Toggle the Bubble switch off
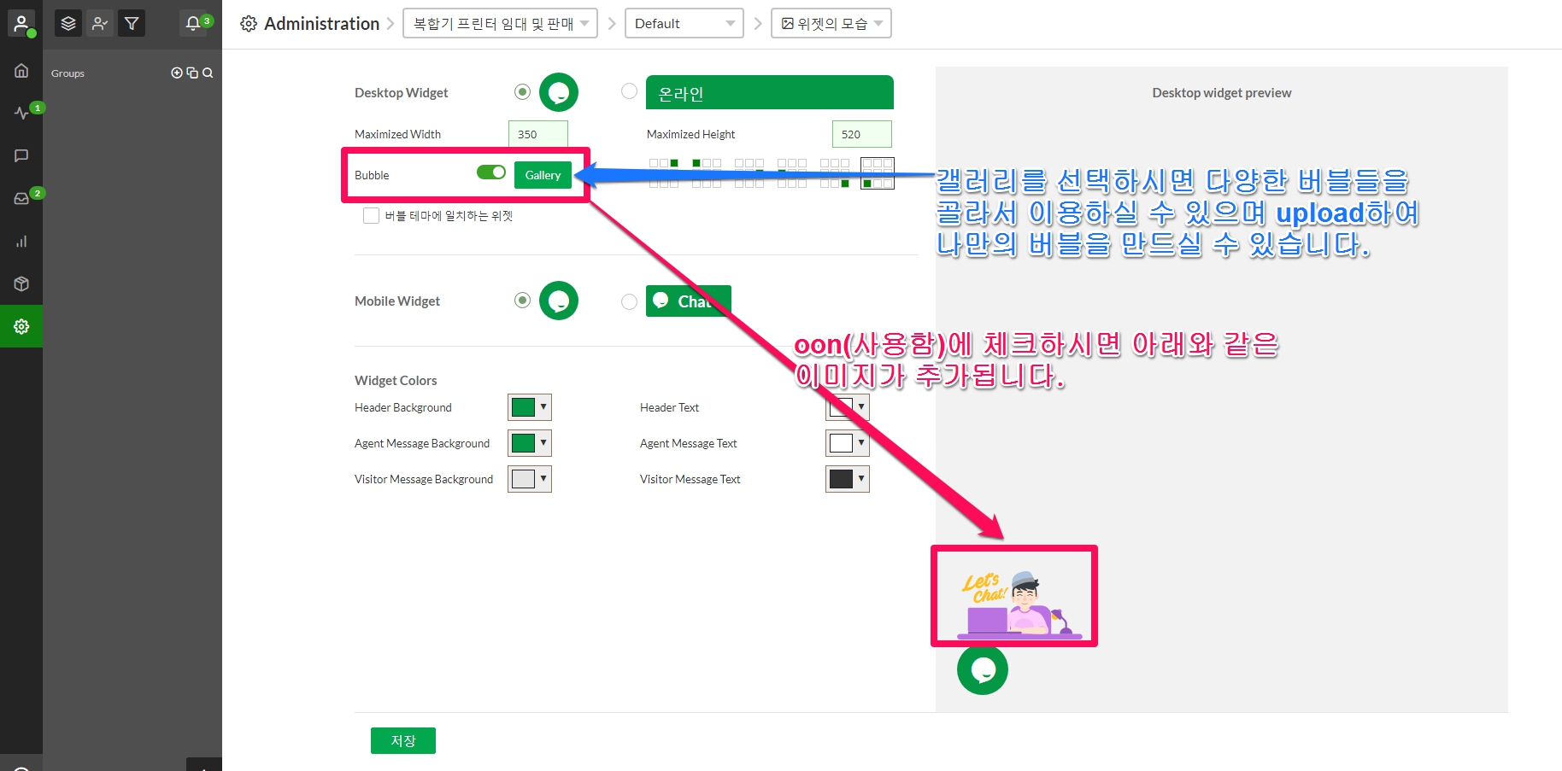 coord(491,172)
